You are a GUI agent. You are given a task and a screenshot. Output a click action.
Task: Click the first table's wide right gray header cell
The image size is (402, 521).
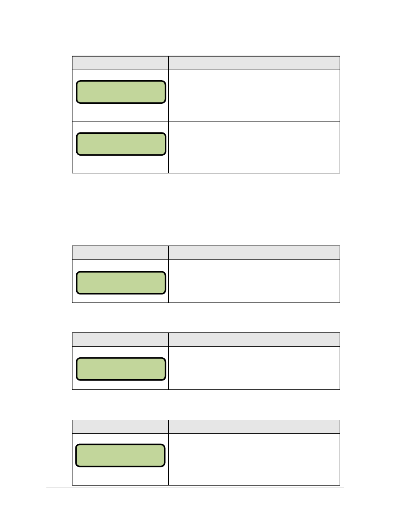[254, 63]
